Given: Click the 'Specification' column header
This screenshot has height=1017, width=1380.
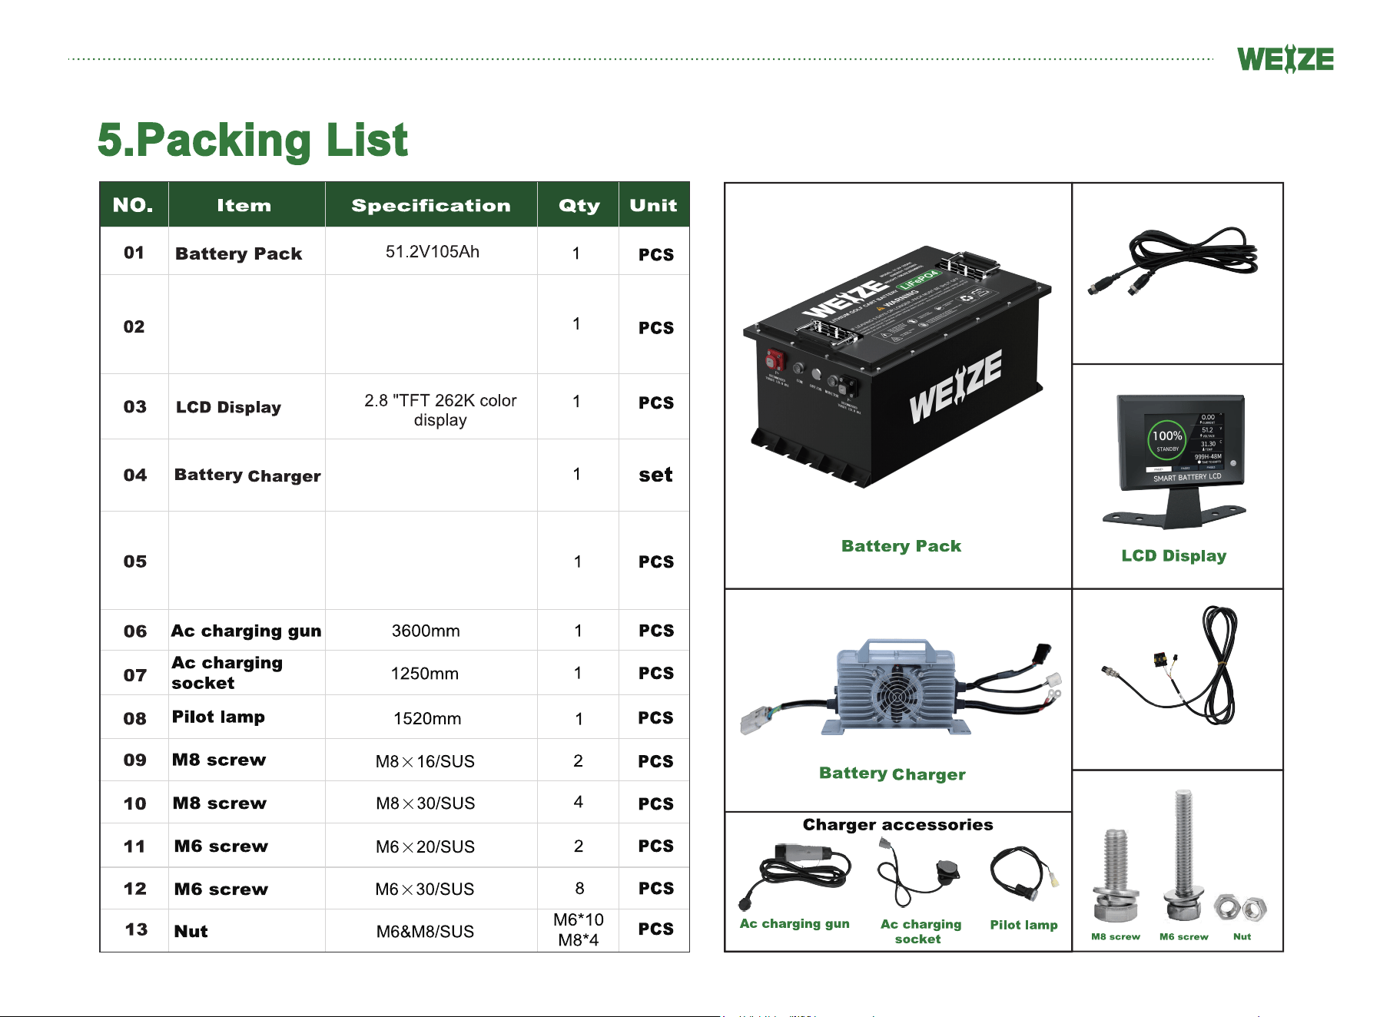Looking at the screenshot, I should (x=431, y=205).
